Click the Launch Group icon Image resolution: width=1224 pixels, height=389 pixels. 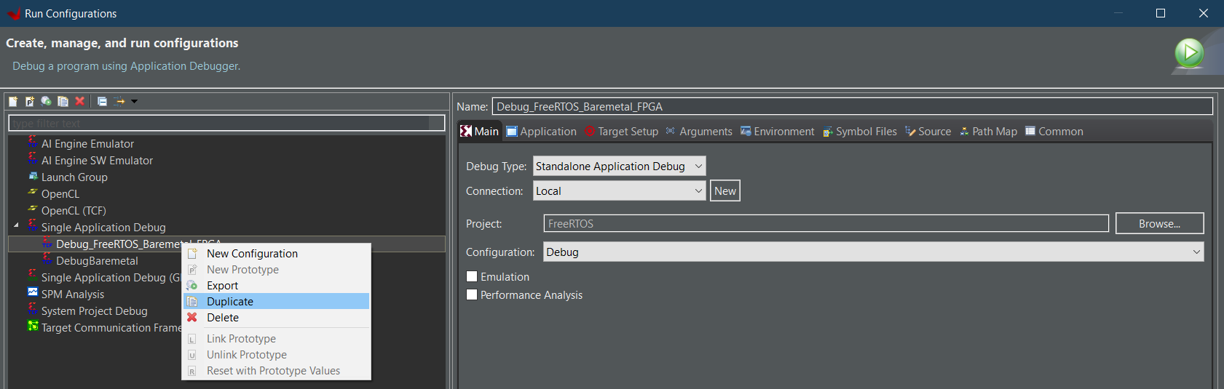33,177
